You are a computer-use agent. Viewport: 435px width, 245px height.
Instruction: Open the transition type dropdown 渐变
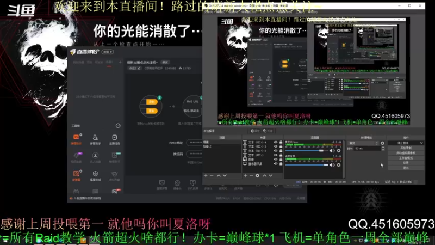(x=363, y=143)
